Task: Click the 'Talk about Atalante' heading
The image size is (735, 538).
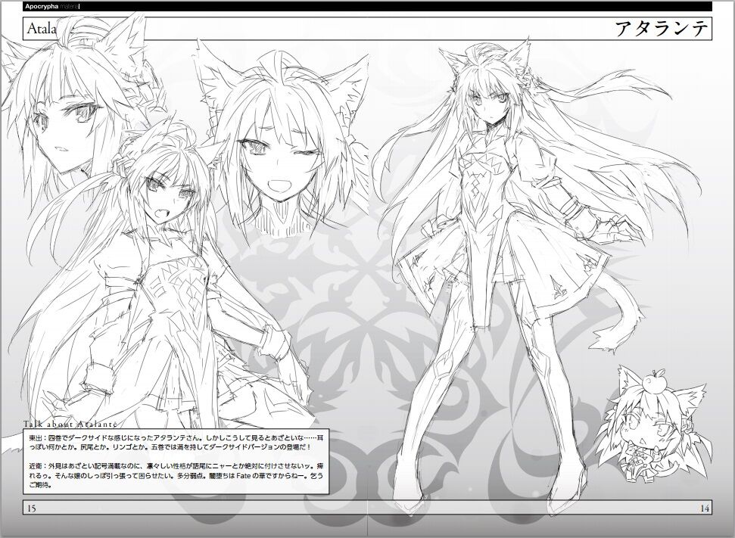Action: [70, 424]
